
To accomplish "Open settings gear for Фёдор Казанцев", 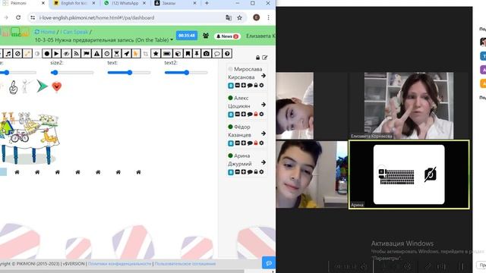I will coord(261,143).
